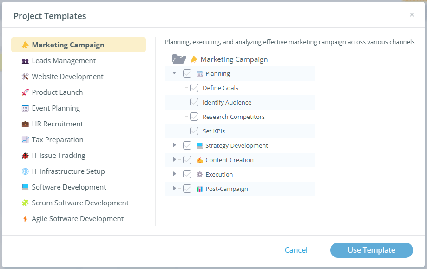Expand the Content Creation branch
Viewport: 427px width, 269px height.
(x=174, y=160)
